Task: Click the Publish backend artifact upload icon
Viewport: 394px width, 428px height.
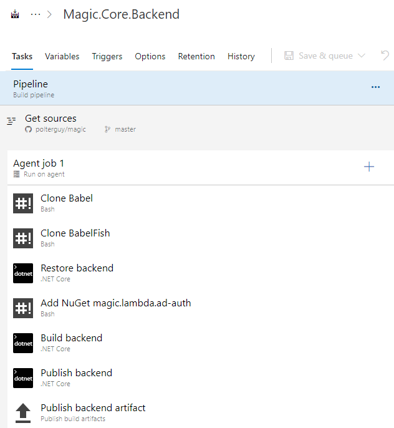Action: (x=23, y=412)
